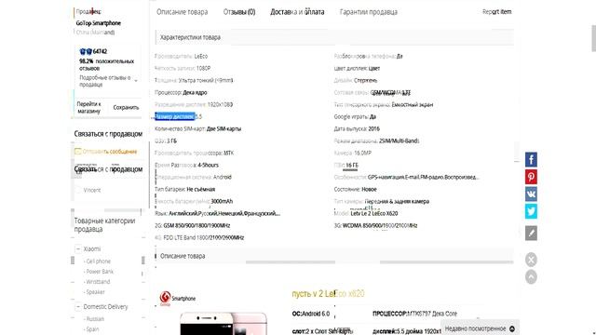This screenshot has width=596, height=335.
Task: Collapse the Domestic Delivery category
Action: point(78,306)
